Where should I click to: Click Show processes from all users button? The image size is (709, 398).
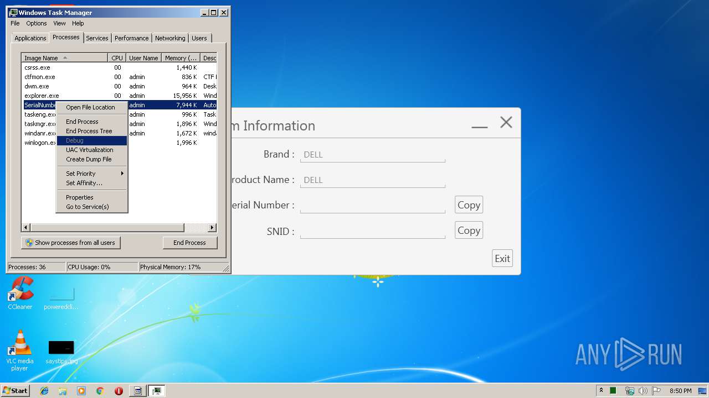coord(71,243)
